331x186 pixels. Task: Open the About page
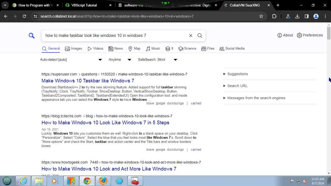285,35
